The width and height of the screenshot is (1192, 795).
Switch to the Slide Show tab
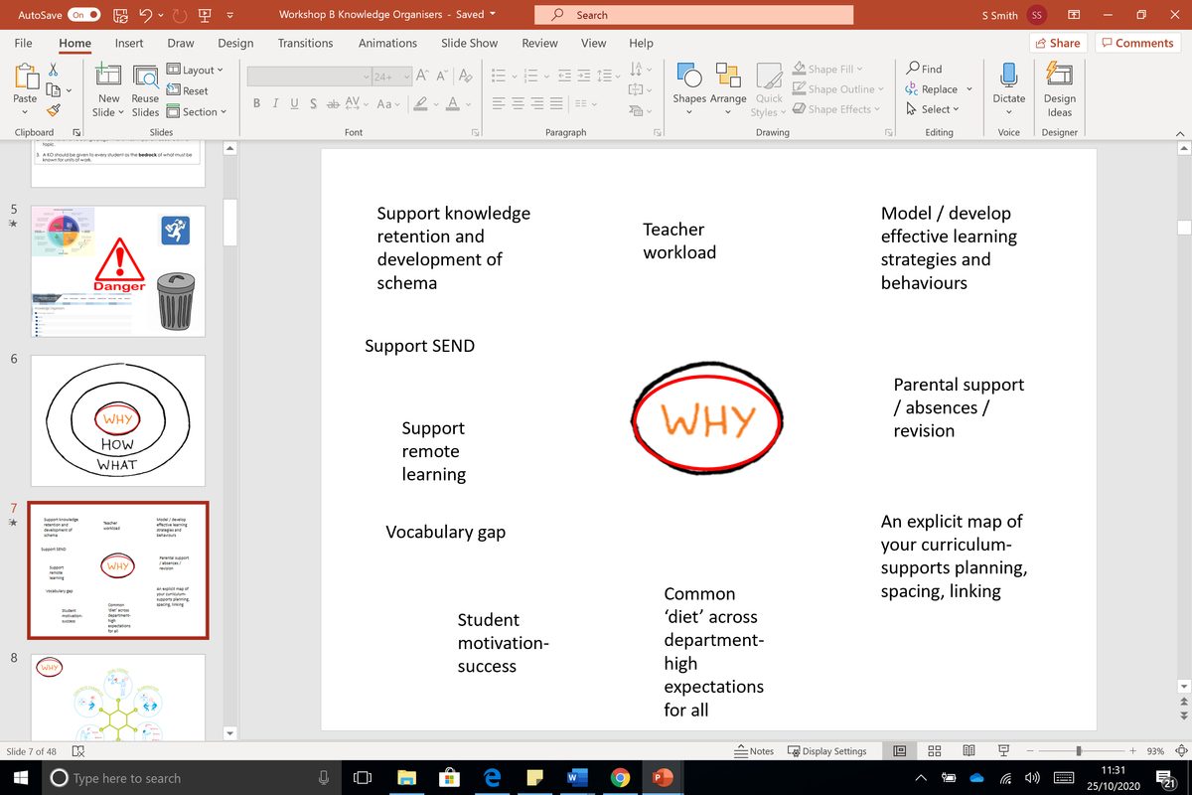(470, 43)
